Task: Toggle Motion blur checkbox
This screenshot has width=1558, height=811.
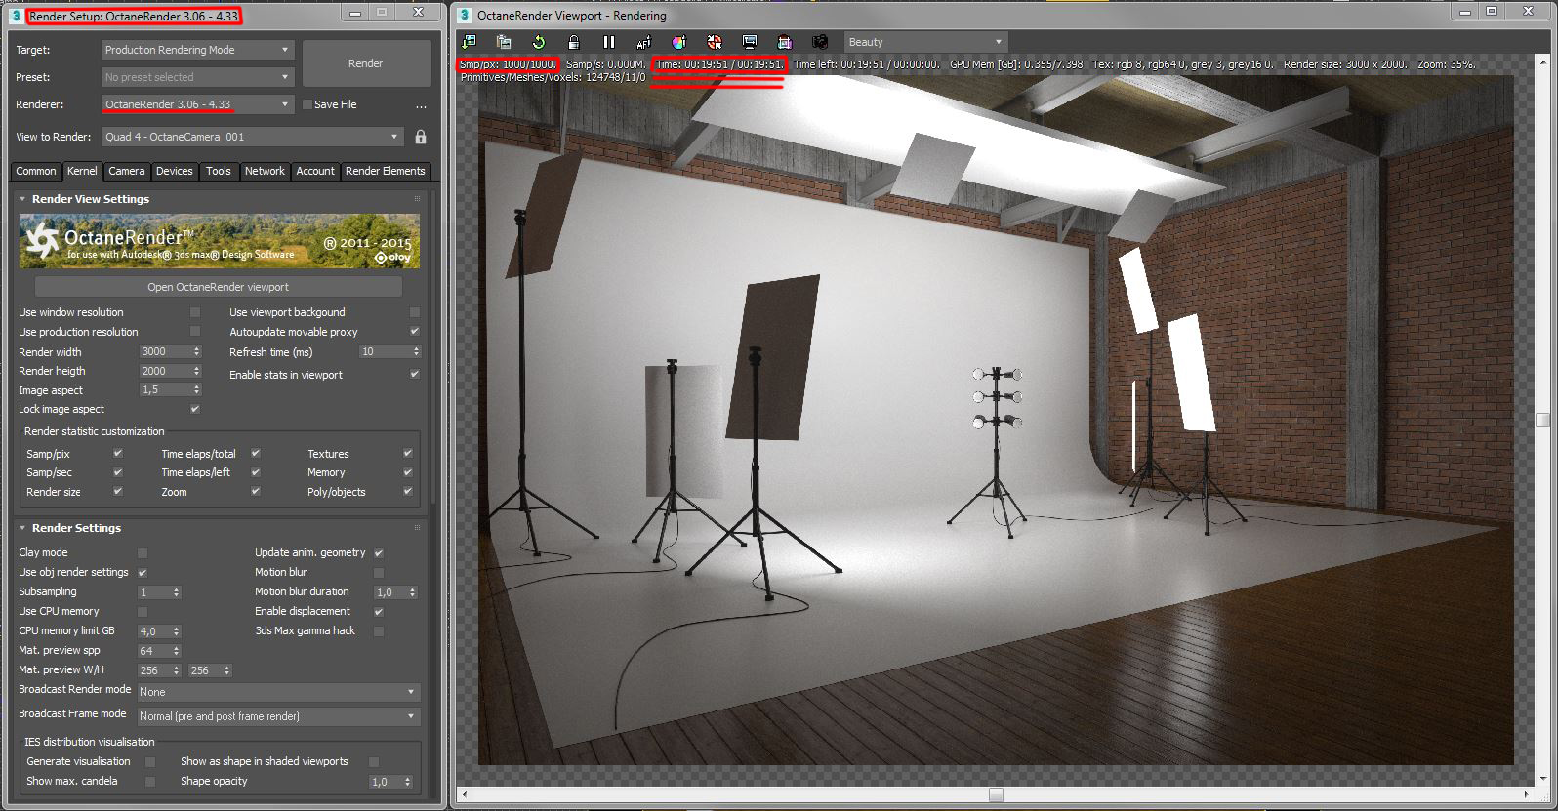Action: (x=379, y=572)
